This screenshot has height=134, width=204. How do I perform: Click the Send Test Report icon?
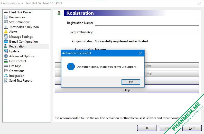coord(6,80)
